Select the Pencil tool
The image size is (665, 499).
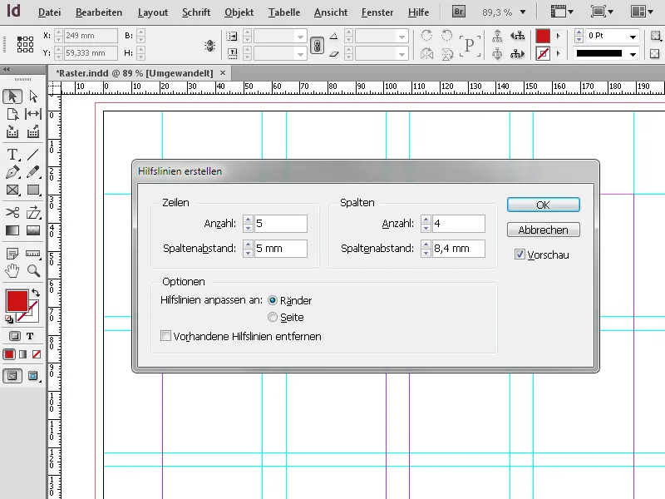tap(33, 173)
